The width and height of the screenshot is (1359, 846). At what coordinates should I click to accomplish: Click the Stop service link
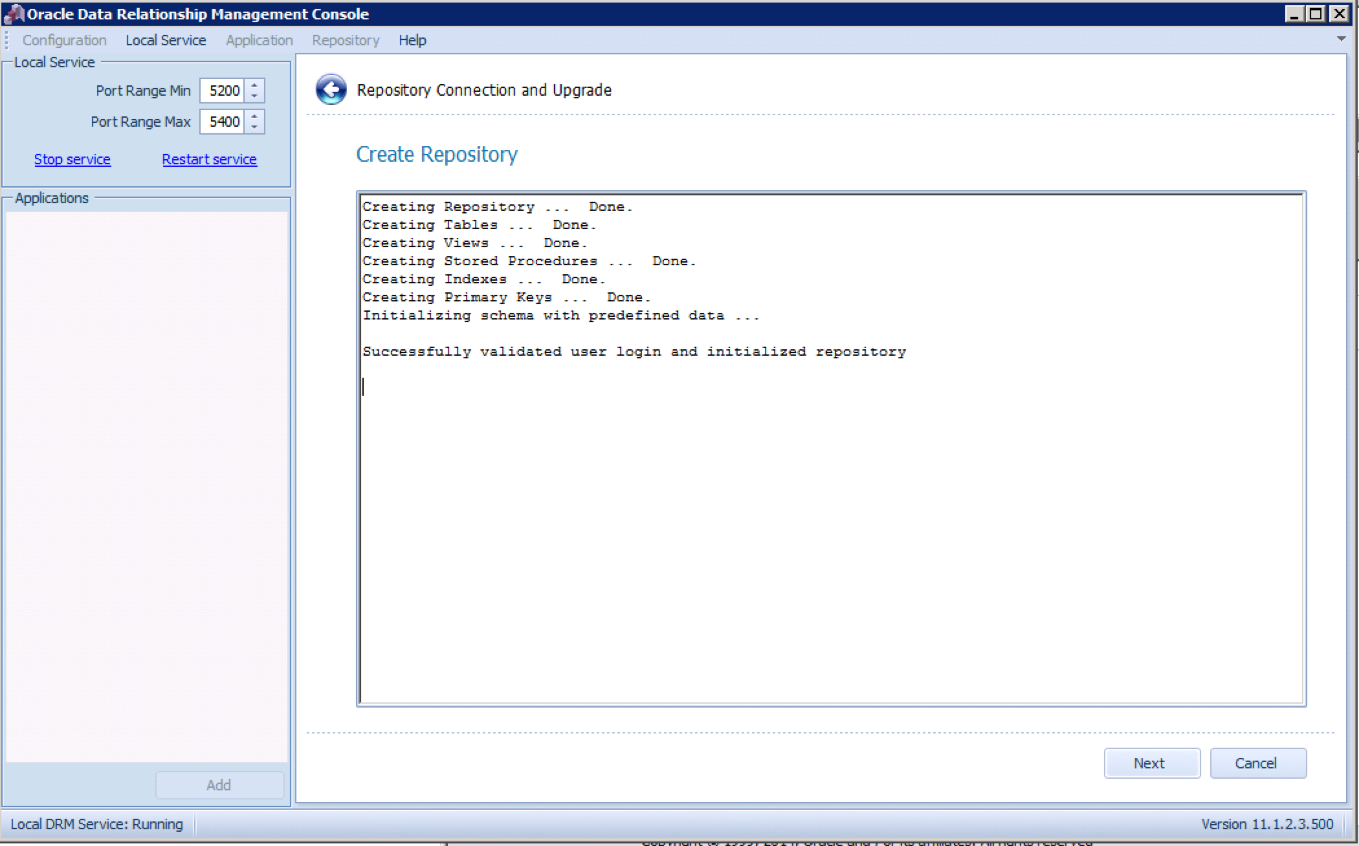pos(72,159)
